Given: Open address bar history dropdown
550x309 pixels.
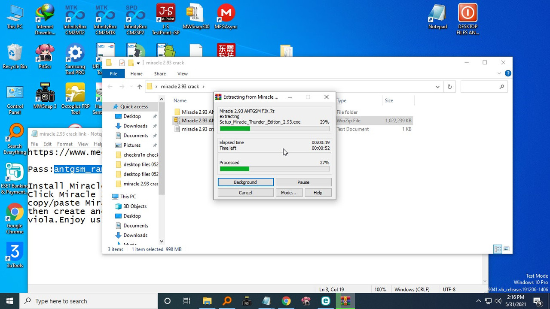Looking at the screenshot, I should pyautogui.click(x=437, y=87).
